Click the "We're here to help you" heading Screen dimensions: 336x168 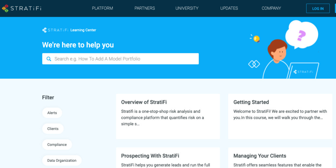pos(78,45)
